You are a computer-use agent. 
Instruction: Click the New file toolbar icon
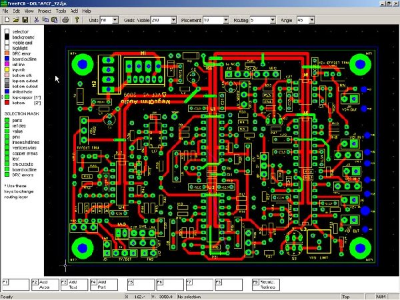[x=6, y=21]
